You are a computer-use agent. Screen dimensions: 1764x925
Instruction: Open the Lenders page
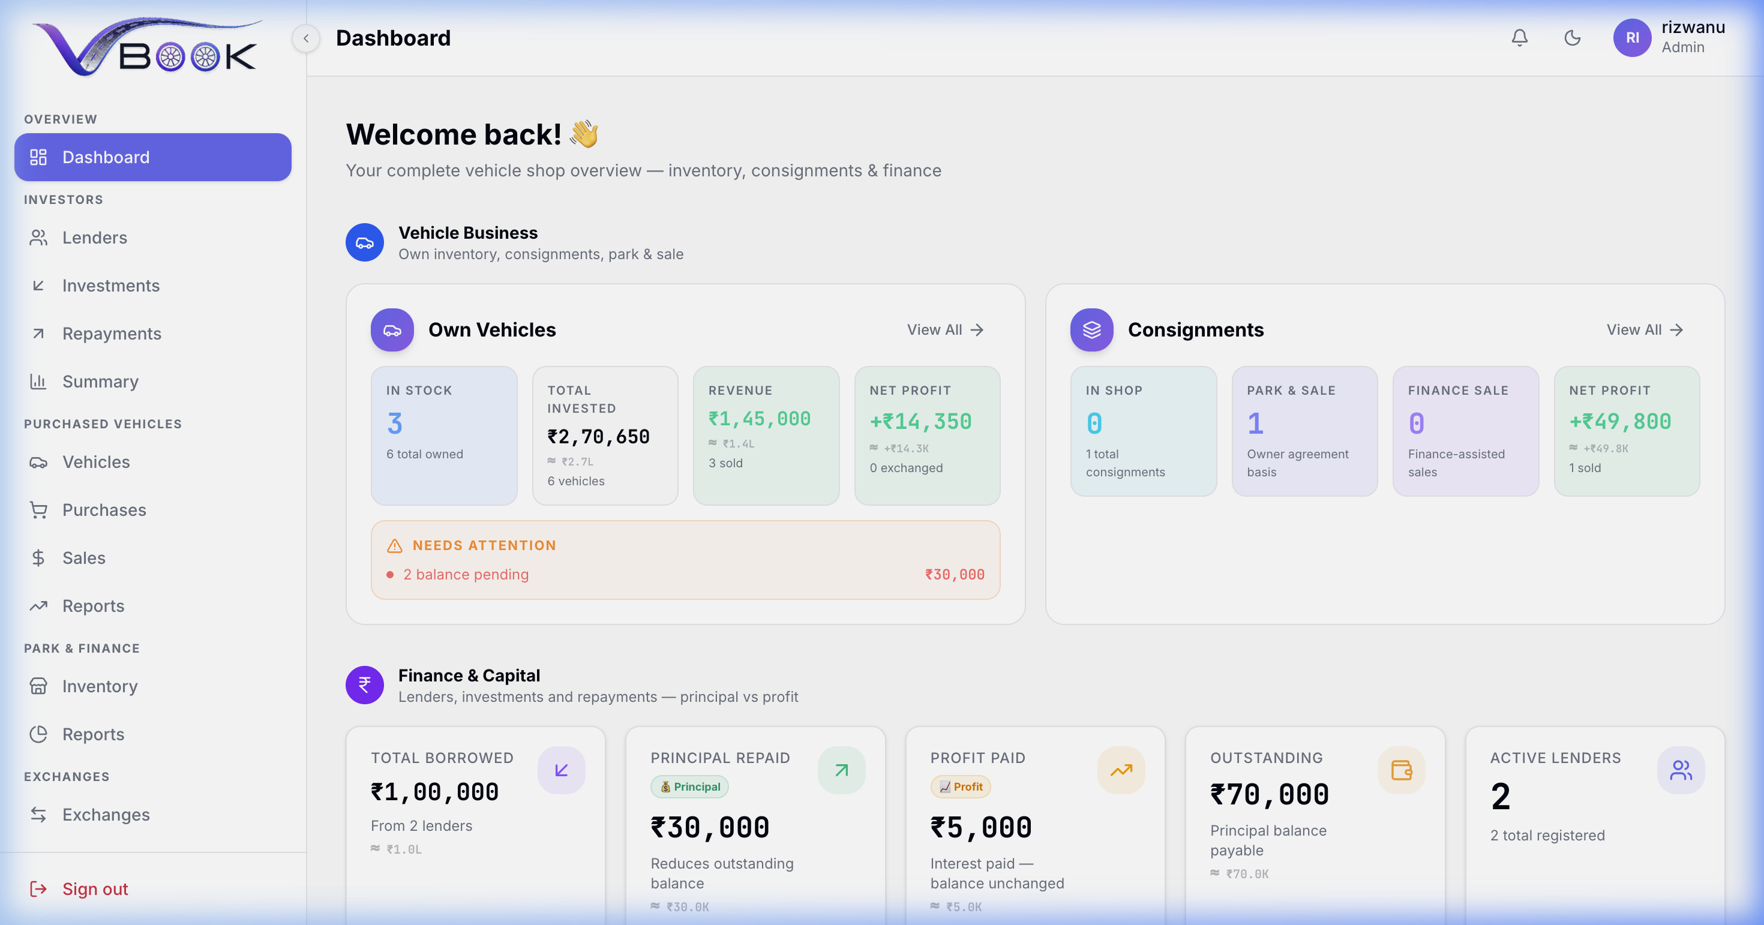coord(153,238)
